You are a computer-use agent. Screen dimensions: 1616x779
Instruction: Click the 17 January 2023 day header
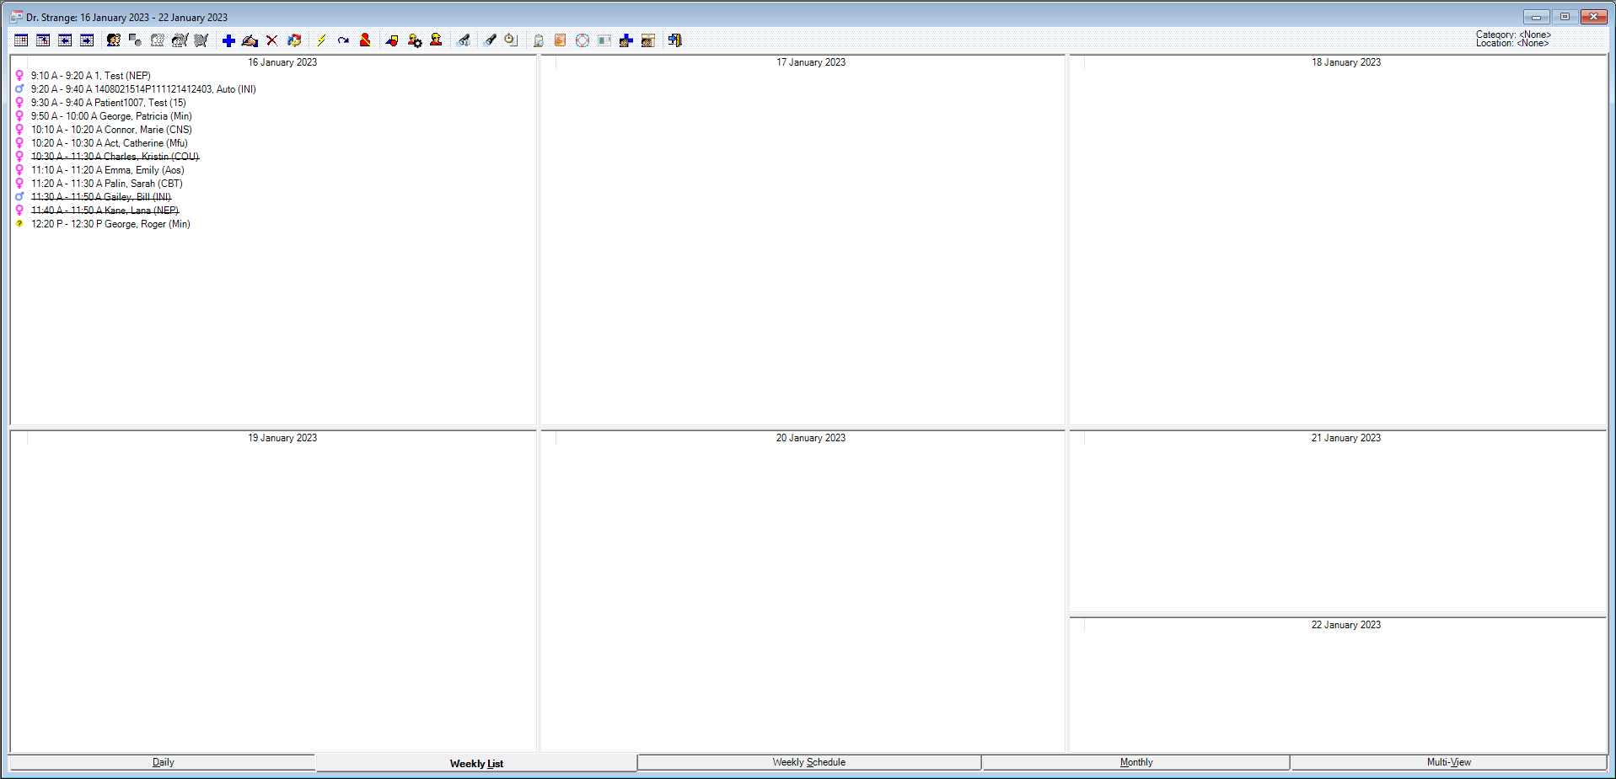click(811, 62)
